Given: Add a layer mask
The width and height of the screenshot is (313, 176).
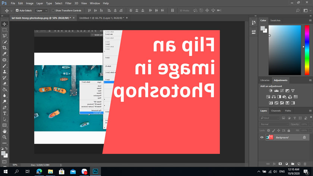Looking at the screenshot, I should click(280, 164).
